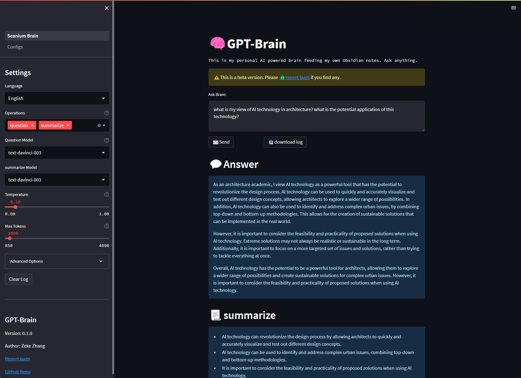The height and width of the screenshot is (378, 521).
Task: Click the sidebar vertical scrollbar
Action: 113,187
